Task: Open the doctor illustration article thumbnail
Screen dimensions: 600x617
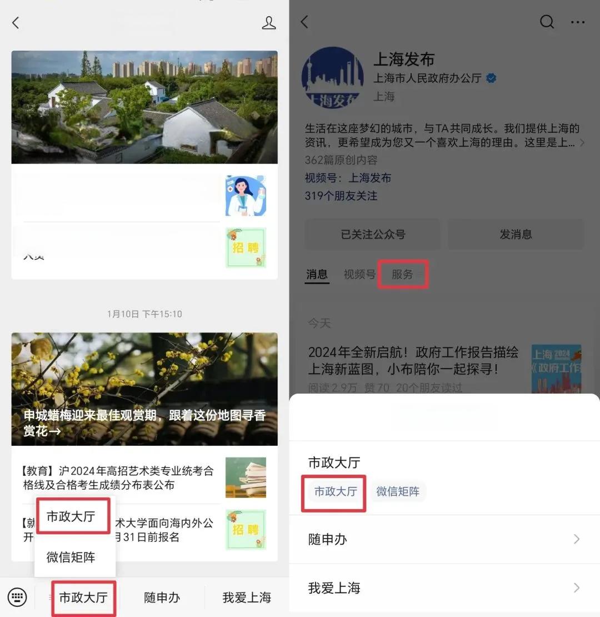Action: pos(246,196)
